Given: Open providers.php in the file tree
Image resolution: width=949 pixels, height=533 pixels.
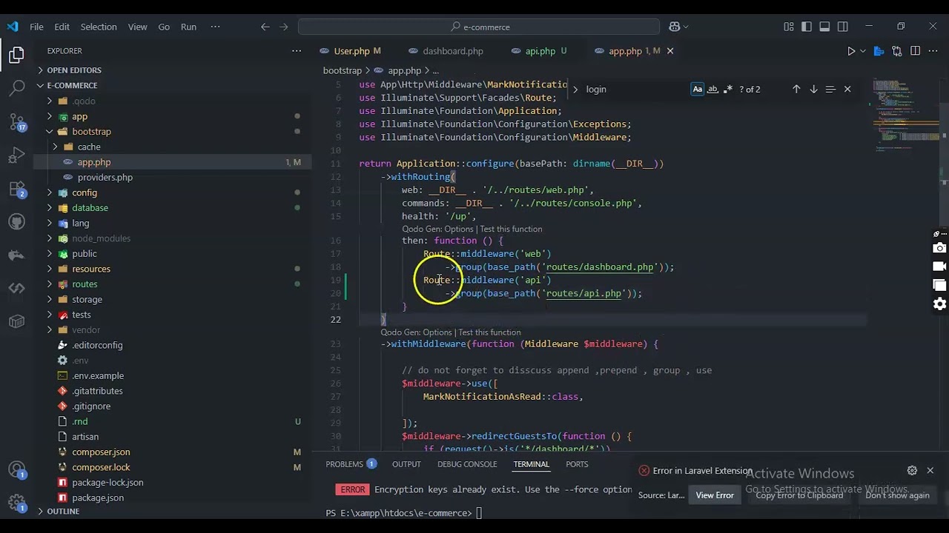Looking at the screenshot, I should 105,178.
